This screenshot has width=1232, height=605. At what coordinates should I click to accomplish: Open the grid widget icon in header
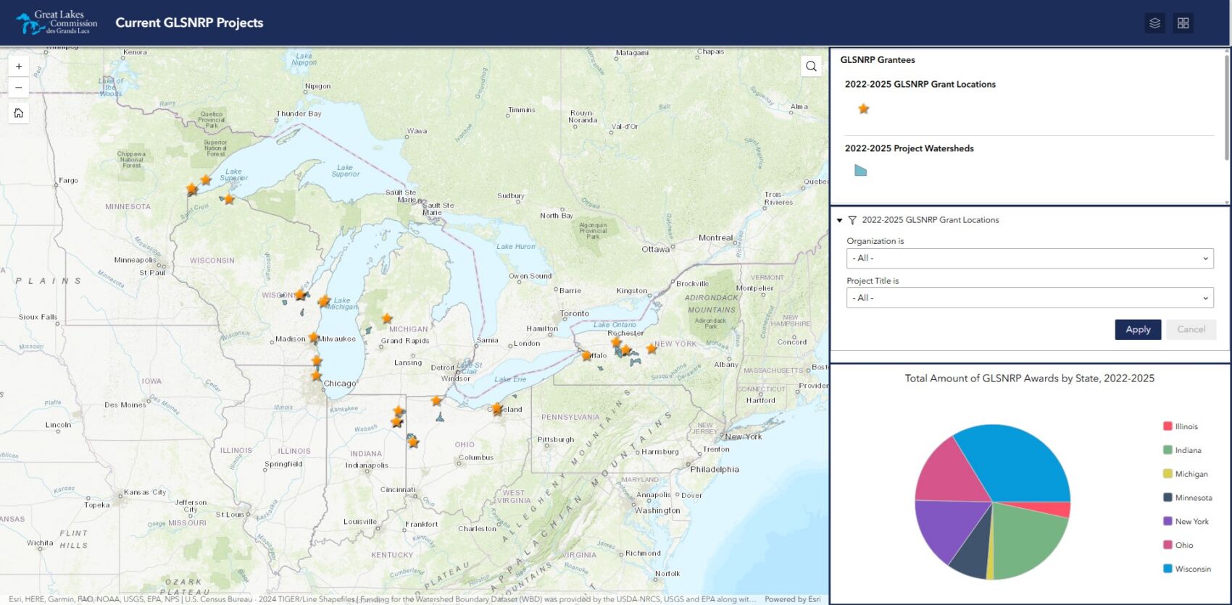tap(1183, 23)
